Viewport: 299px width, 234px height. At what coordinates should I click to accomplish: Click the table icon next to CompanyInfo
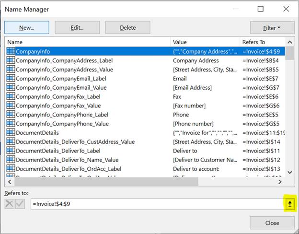click(x=11, y=51)
